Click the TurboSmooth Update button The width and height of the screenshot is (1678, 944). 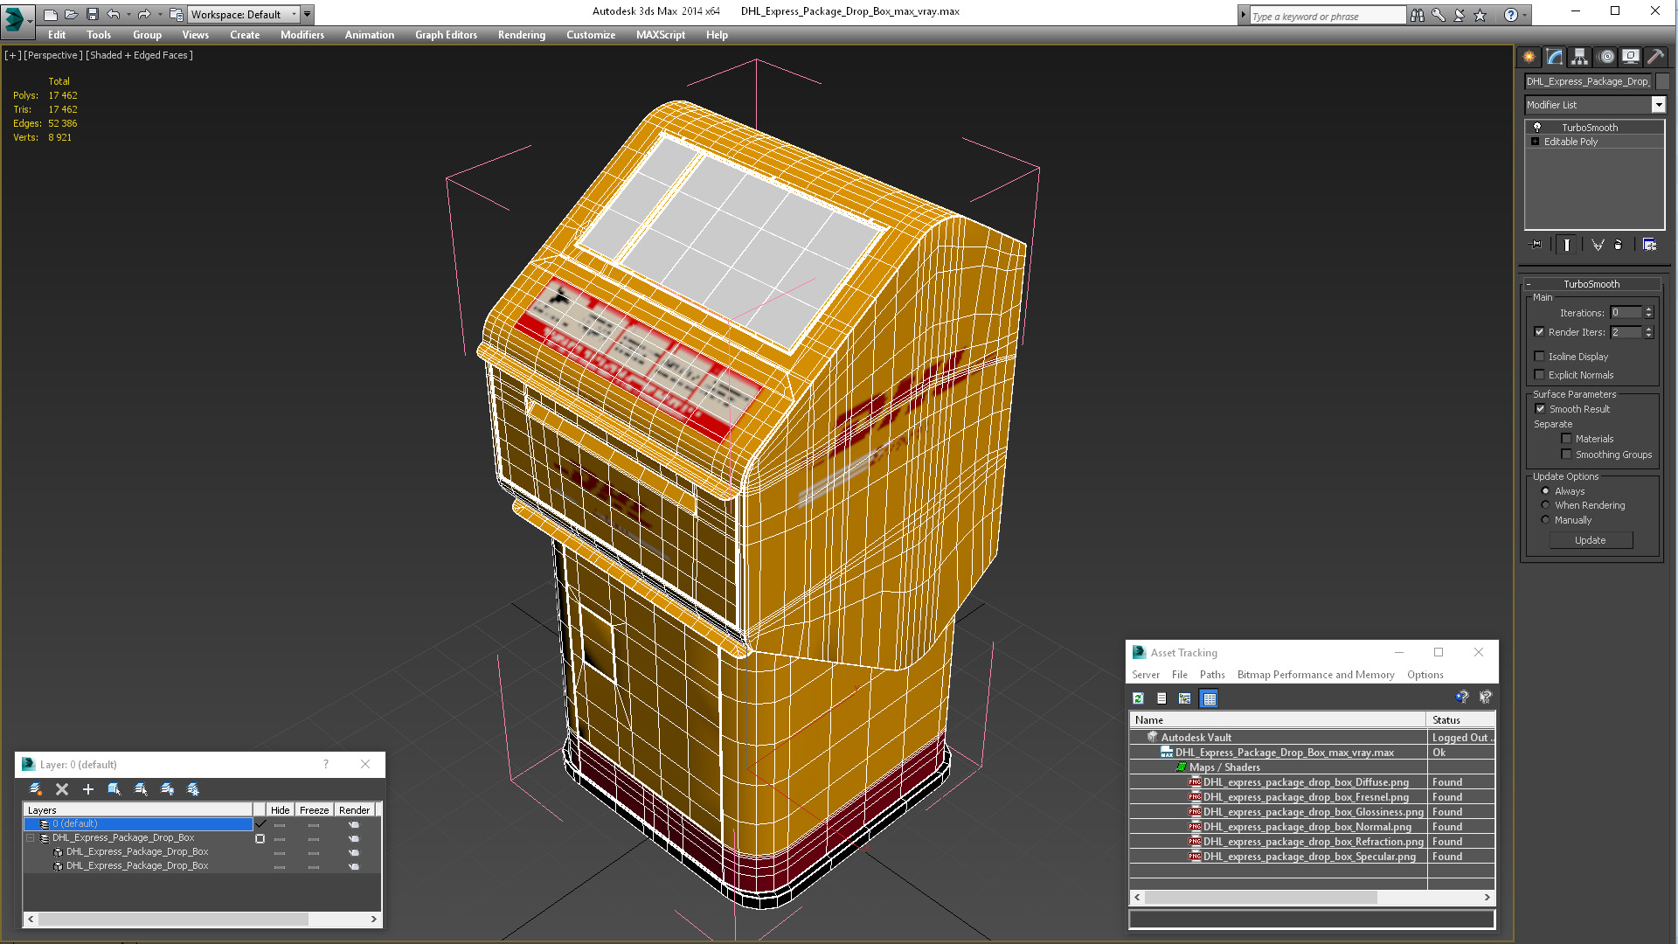[1590, 540]
